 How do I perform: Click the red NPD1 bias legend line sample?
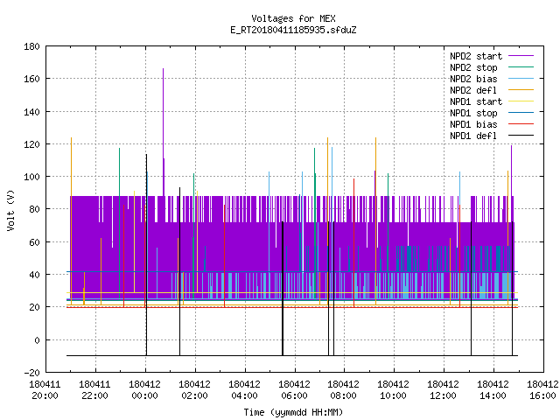[521, 124]
